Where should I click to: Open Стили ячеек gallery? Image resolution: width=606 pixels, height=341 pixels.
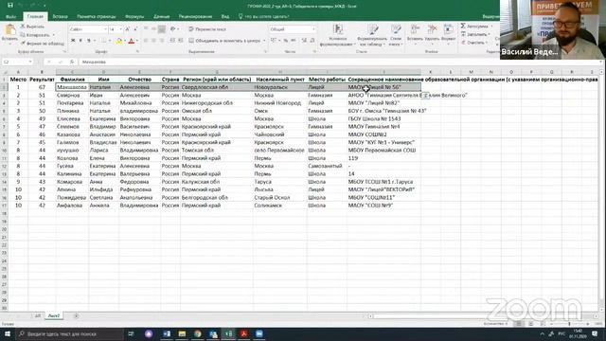tap(396, 35)
